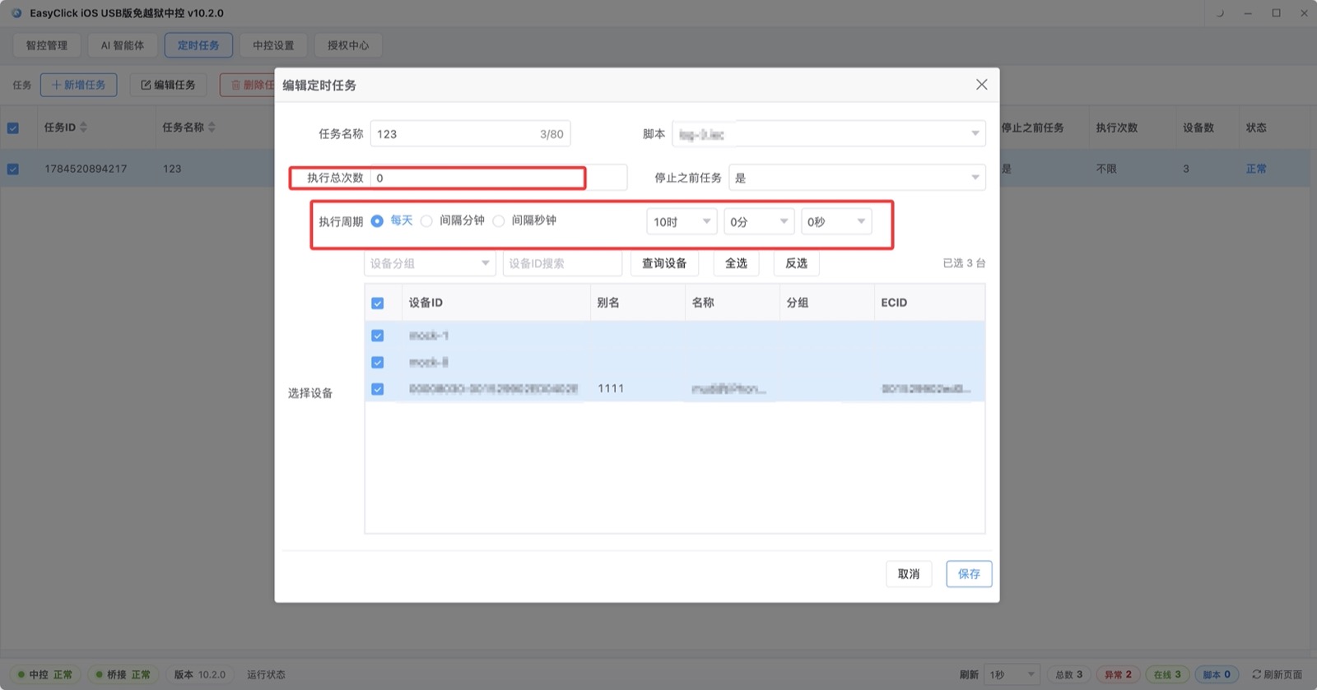Click the 编辑任务 button

pyautogui.click(x=168, y=85)
